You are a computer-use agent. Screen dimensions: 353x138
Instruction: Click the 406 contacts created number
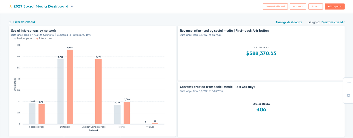click(261, 109)
